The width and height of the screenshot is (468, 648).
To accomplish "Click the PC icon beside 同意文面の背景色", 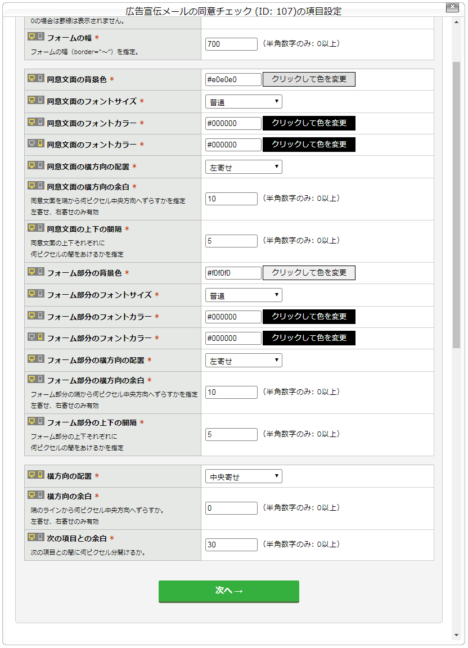I will (x=32, y=78).
